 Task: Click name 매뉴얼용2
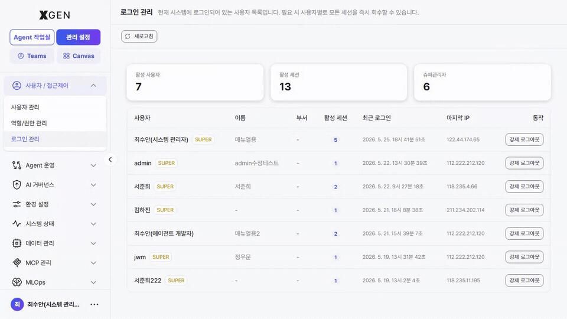(x=247, y=234)
